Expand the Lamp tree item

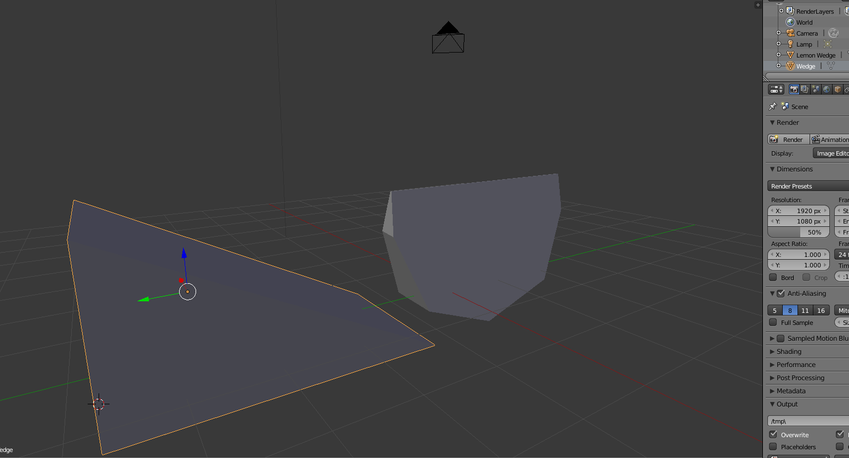778,44
